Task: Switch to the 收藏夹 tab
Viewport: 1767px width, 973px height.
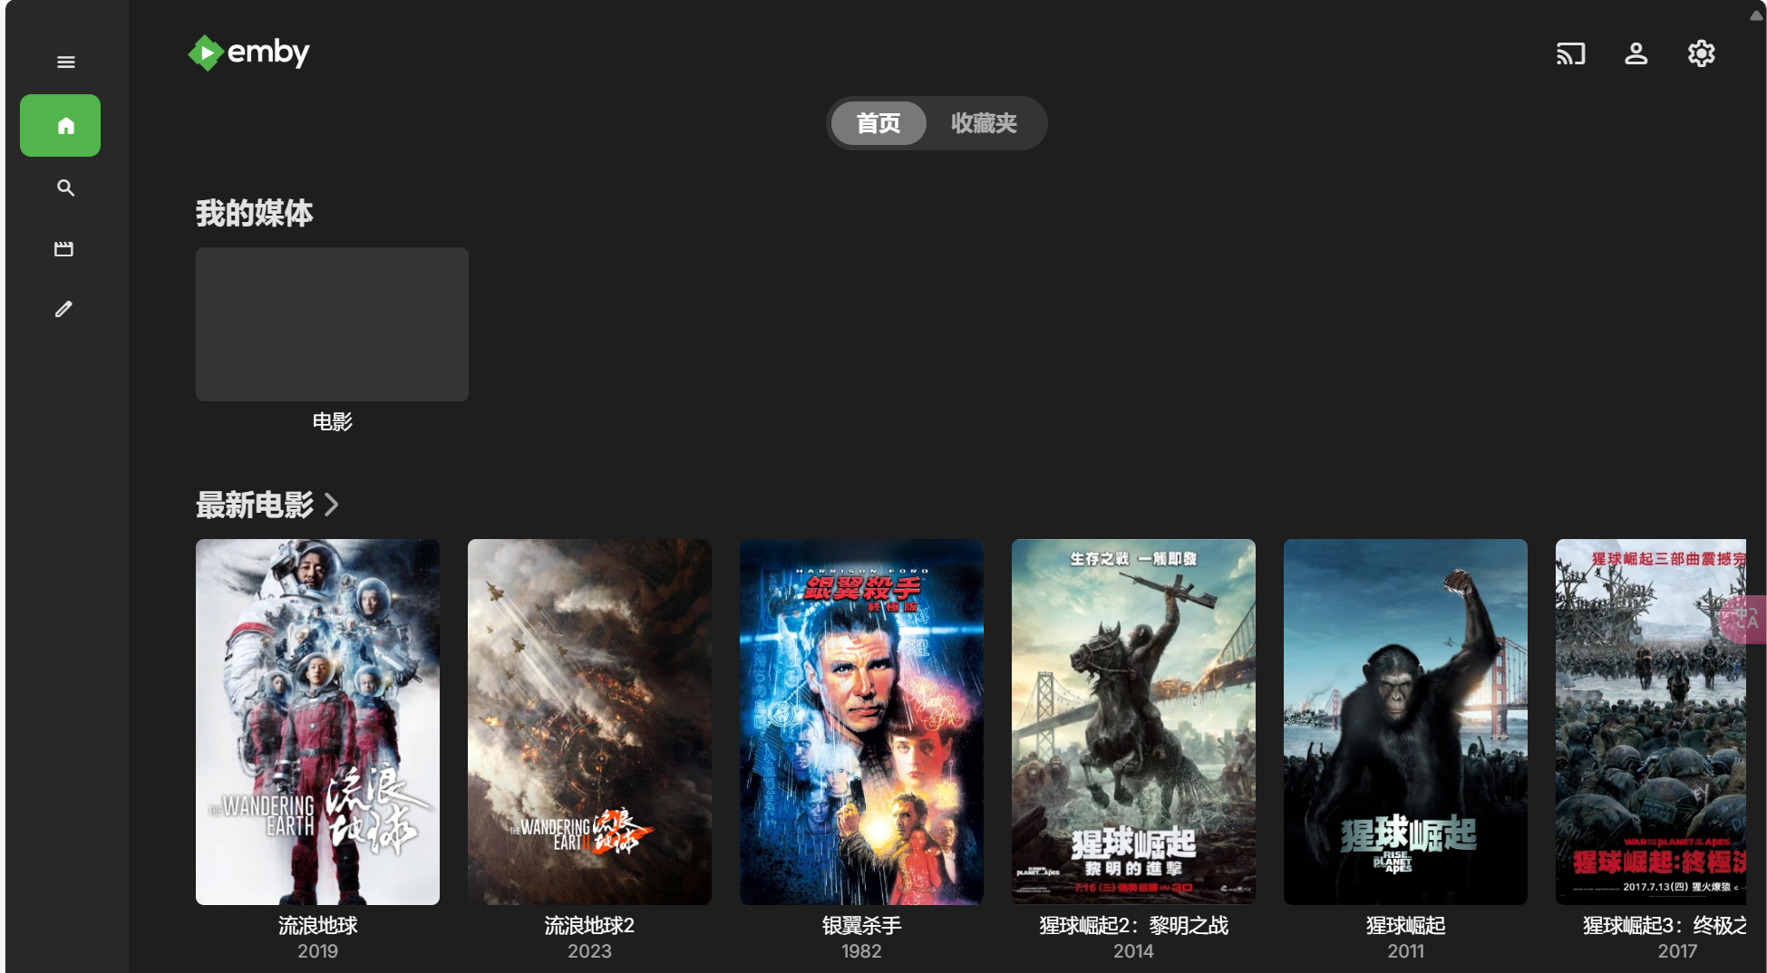Action: (x=984, y=123)
